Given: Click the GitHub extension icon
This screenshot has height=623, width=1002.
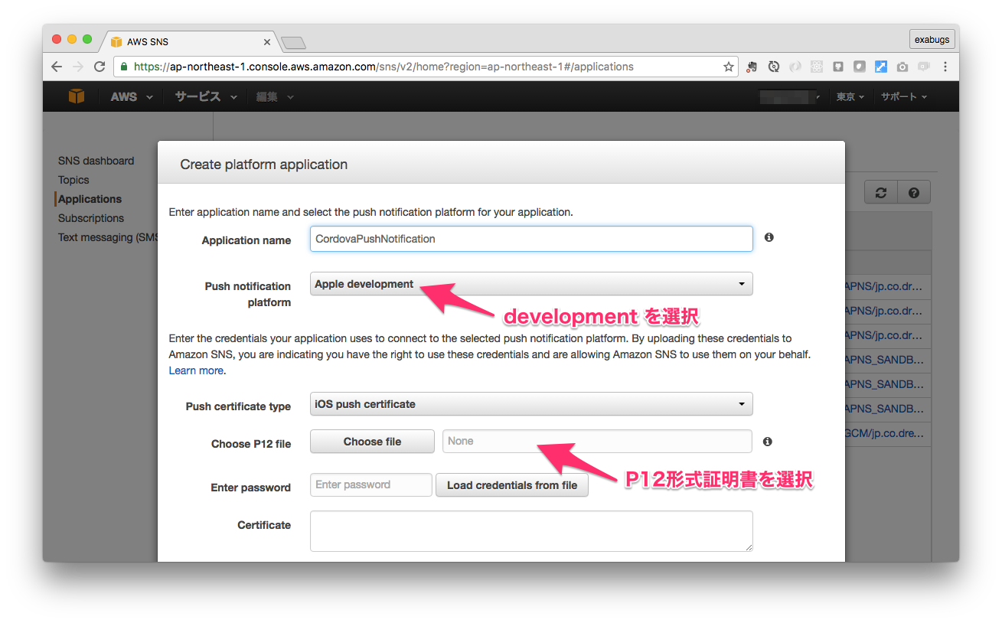Looking at the screenshot, I should 838,67.
